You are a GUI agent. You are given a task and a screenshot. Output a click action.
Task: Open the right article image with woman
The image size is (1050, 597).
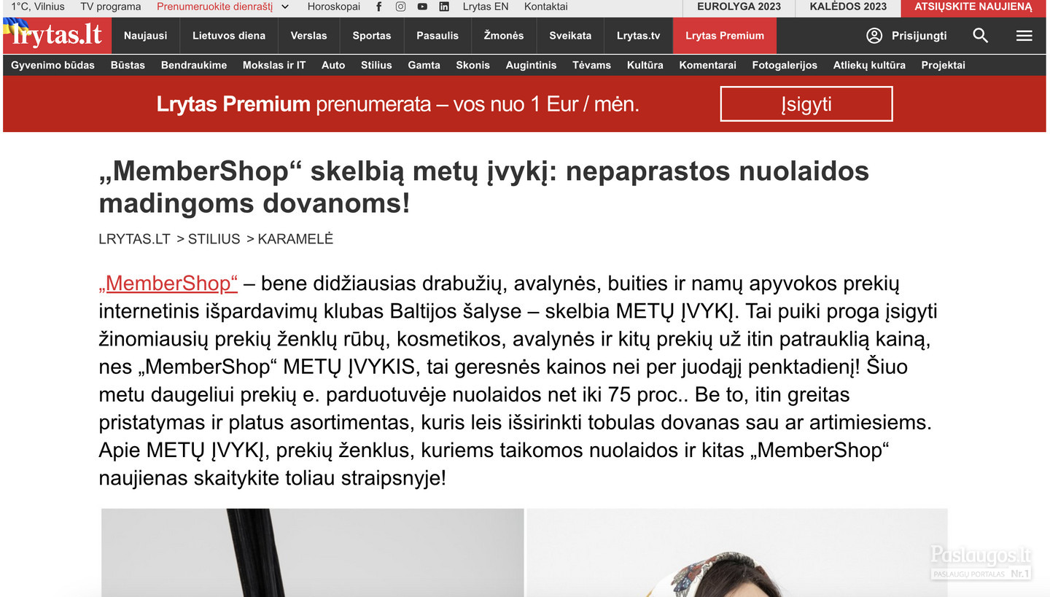point(737,553)
